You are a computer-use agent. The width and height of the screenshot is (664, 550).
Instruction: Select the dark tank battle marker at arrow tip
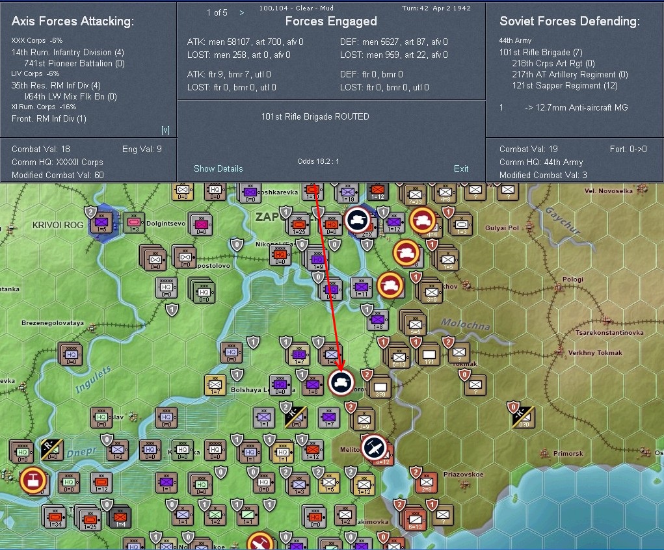point(340,382)
